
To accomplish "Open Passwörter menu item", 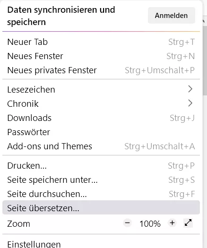I will click(x=101, y=132).
